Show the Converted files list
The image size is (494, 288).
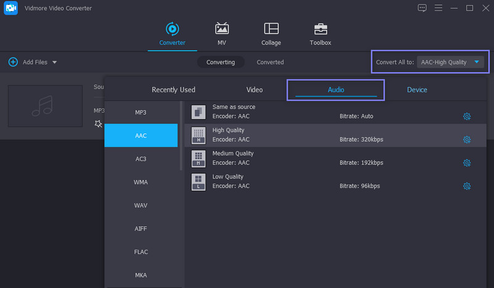pyautogui.click(x=270, y=62)
